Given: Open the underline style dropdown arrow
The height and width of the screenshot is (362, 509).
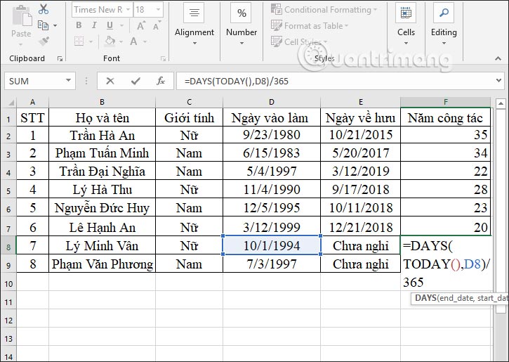Looking at the screenshot, I should coord(121,26).
